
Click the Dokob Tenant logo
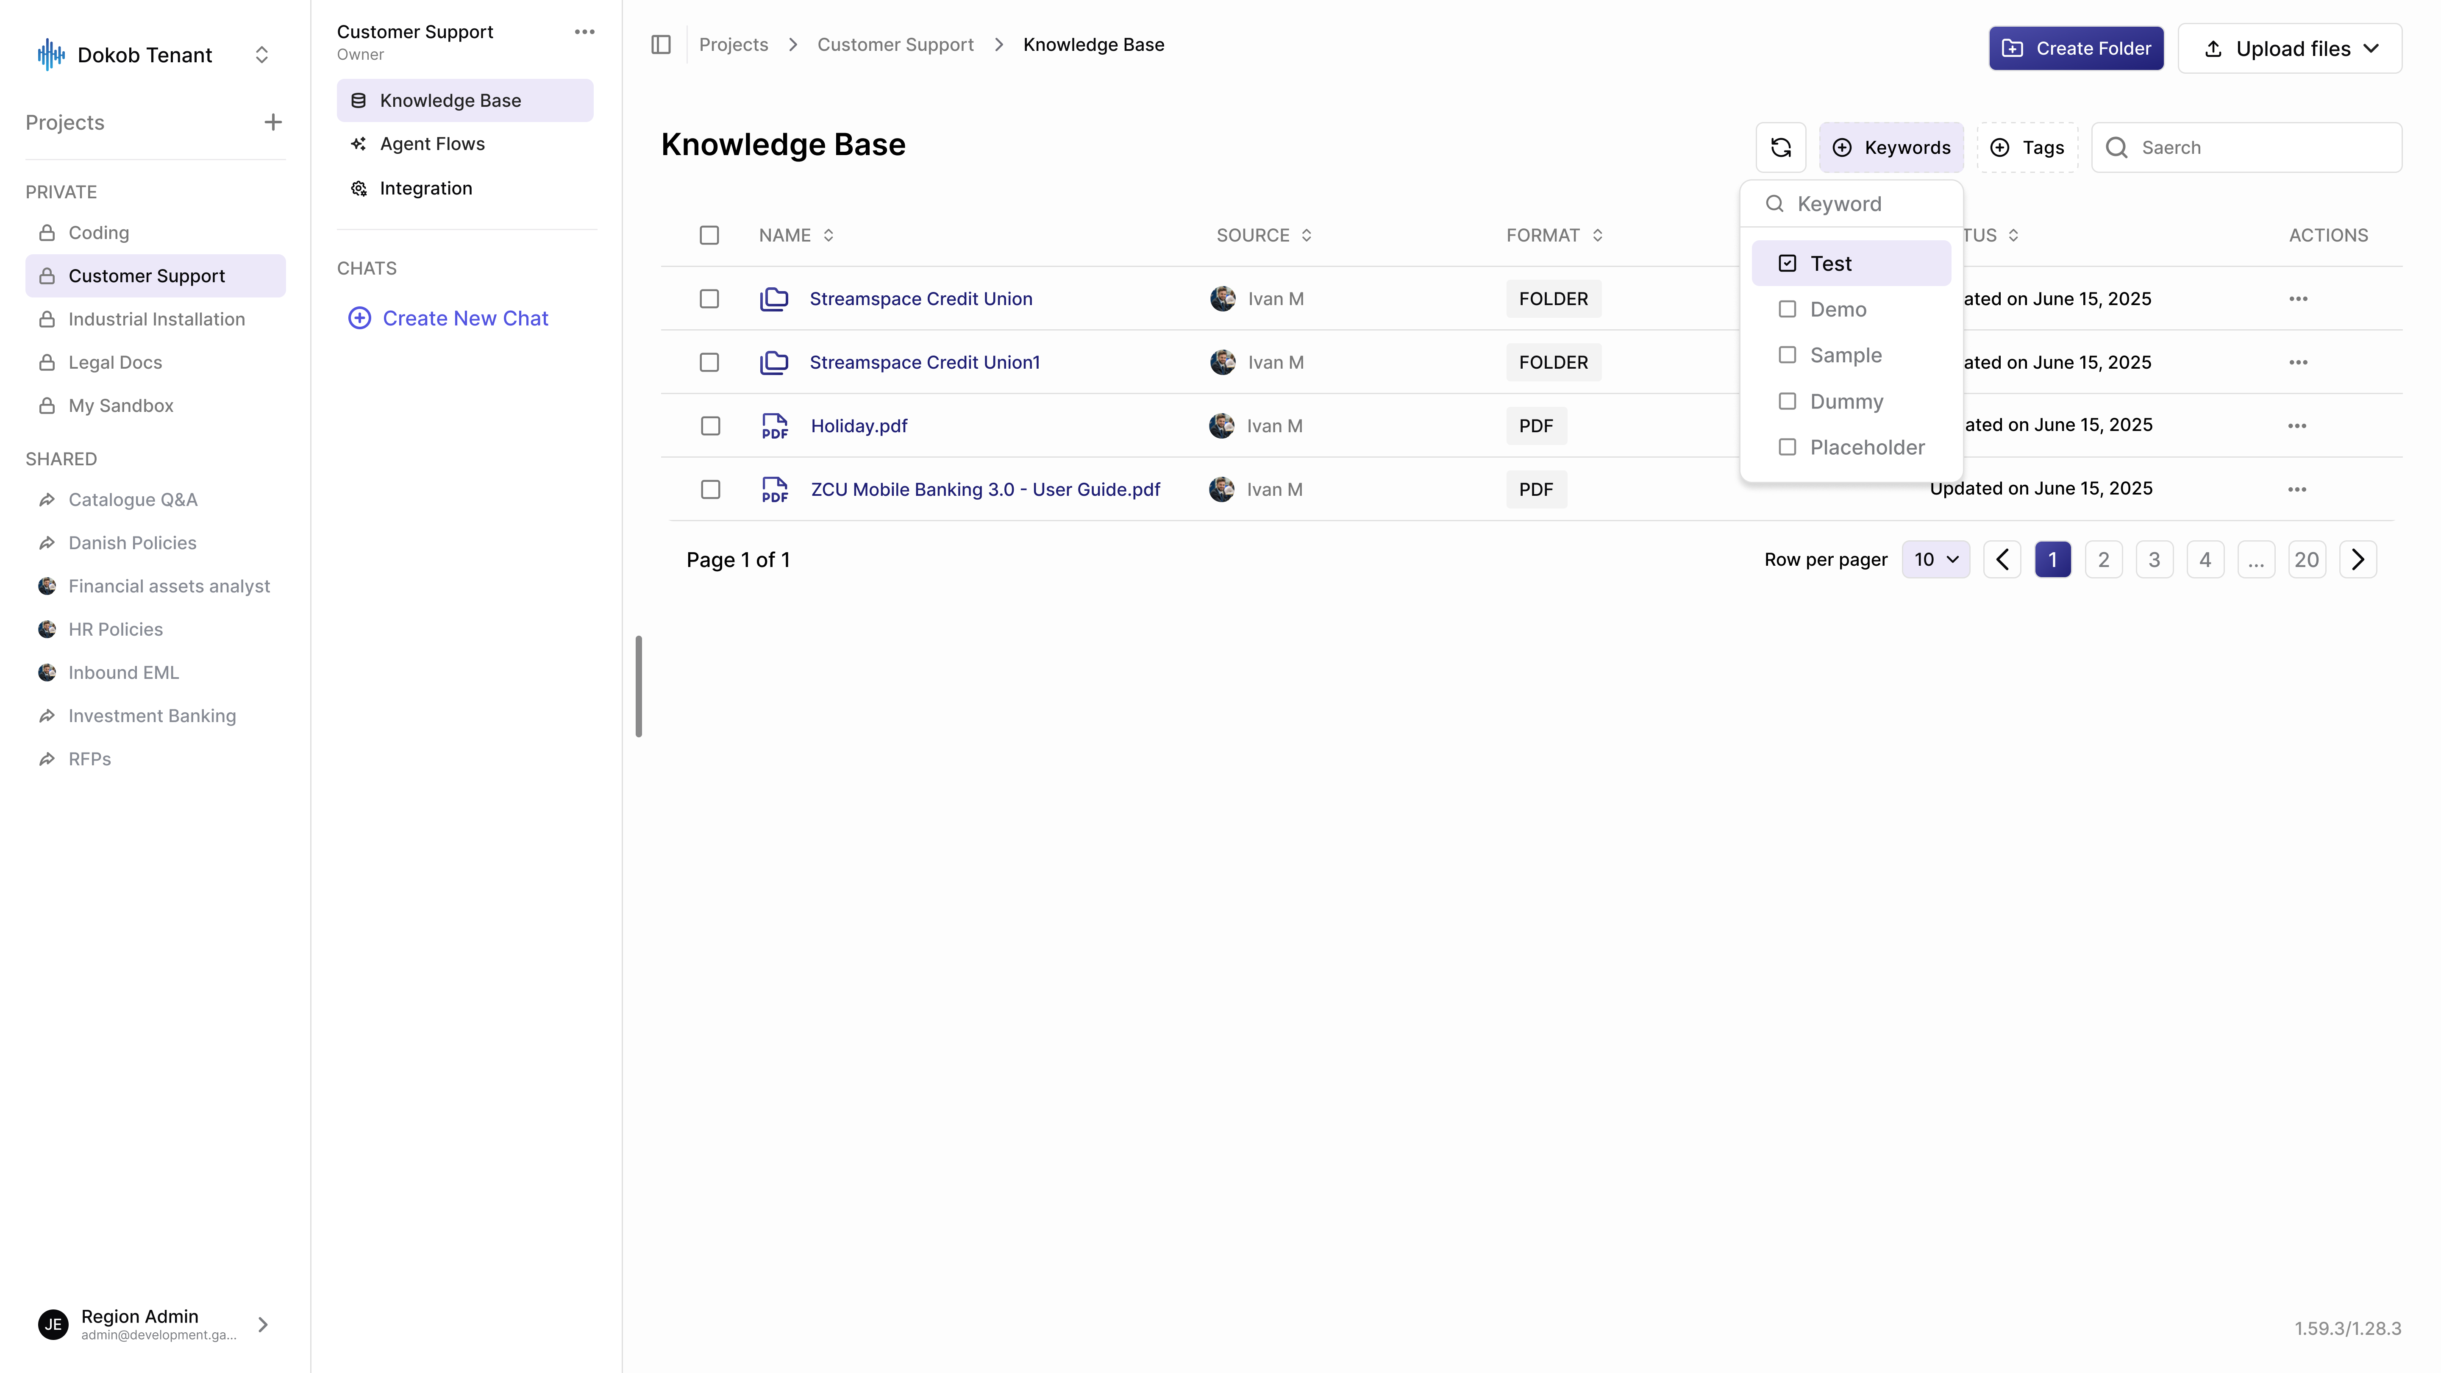point(50,55)
